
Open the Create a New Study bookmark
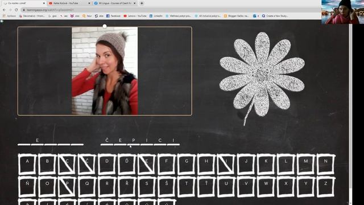point(275,16)
